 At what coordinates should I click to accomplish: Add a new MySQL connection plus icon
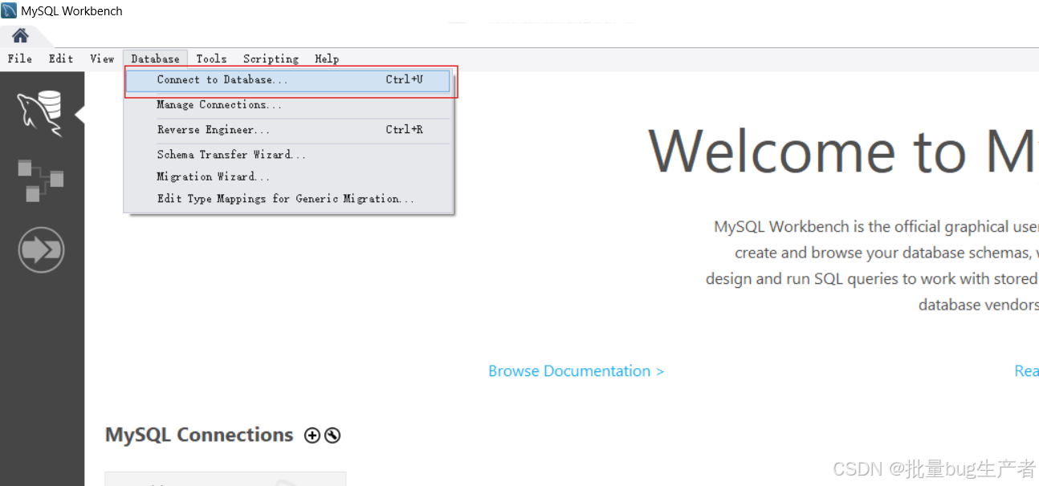pos(312,435)
